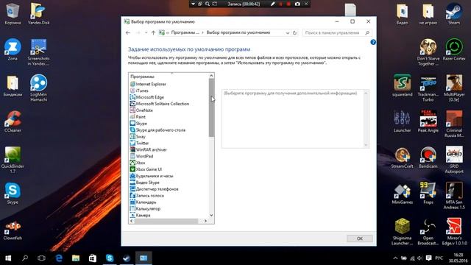Click horizontal scrollbar left arrow of program list
The height and width of the screenshot is (265, 471).
132,221
